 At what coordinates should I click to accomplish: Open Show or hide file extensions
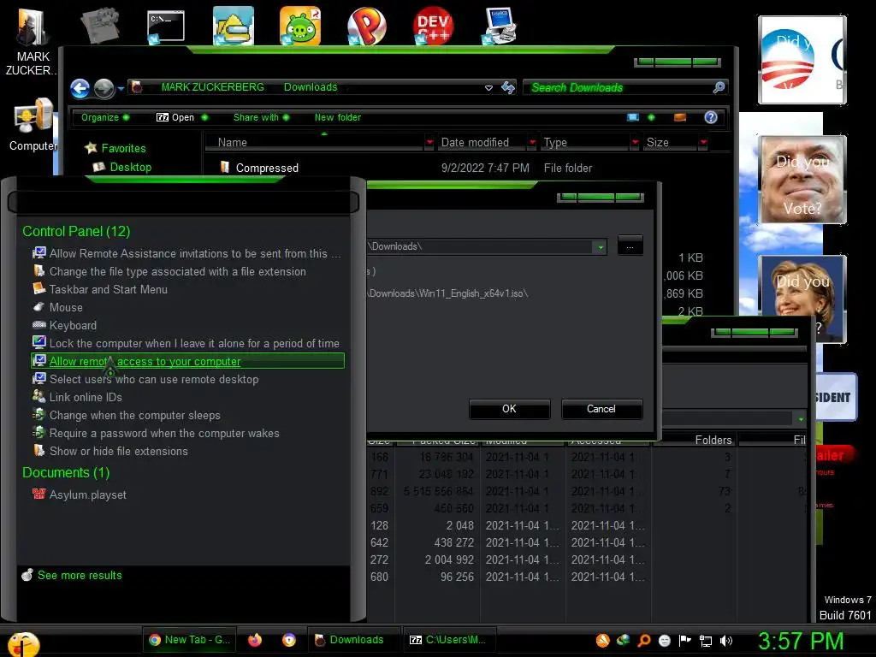(x=118, y=451)
